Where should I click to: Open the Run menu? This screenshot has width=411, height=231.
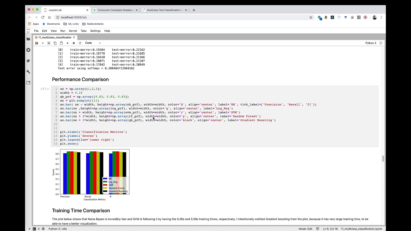[x=63, y=31]
